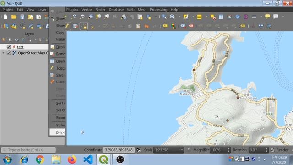Choose Duplicate Layer in the context menu

(x=57, y=47)
